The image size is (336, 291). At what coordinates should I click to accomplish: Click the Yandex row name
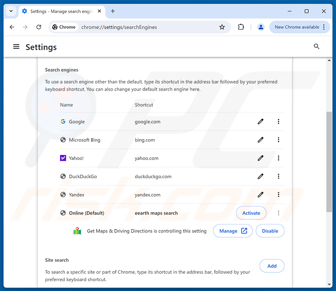tap(77, 195)
